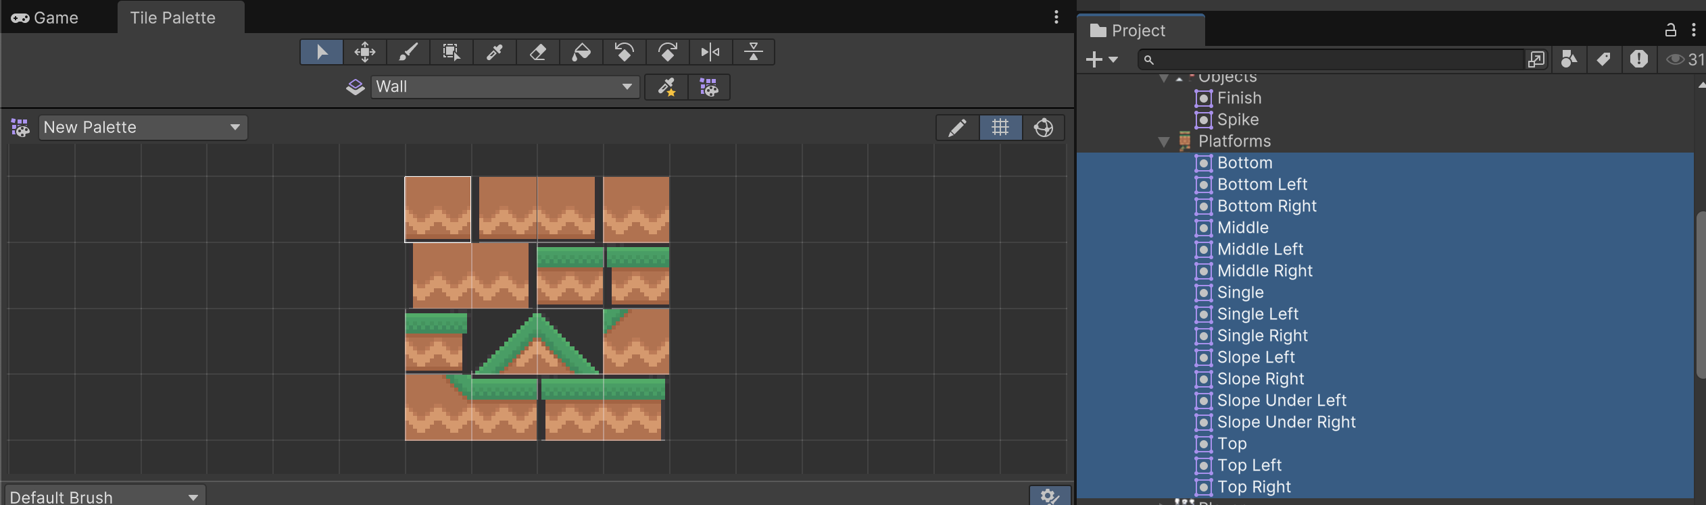Image resolution: width=1706 pixels, height=505 pixels.
Task: Click the Rotate counter-clockwise icon
Action: [x=625, y=52]
